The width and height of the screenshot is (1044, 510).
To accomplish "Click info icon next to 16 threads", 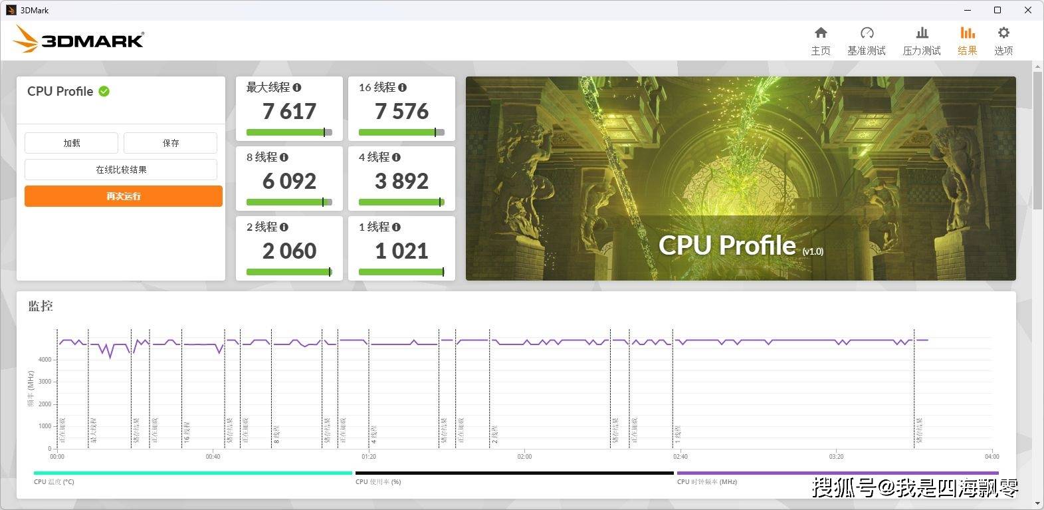I will 403,87.
